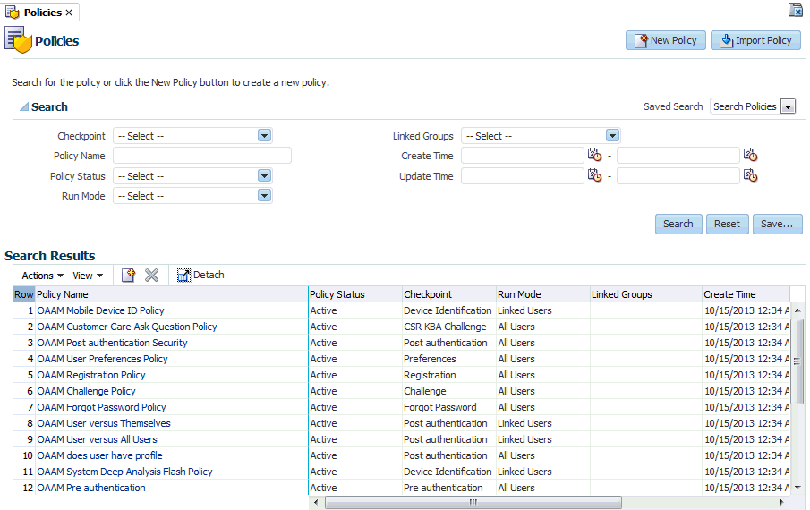Screen dimensions: 810x510
Task: Click the vertical scrollbar up arrow
Action: 797,310
